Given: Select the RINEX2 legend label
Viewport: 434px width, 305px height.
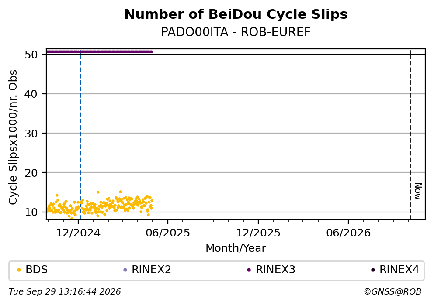Looking at the screenshot, I should tap(151, 270).
